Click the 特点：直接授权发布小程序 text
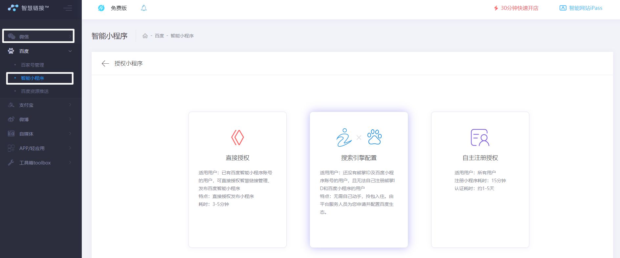The height and width of the screenshot is (258, 620). coord(226,196)
